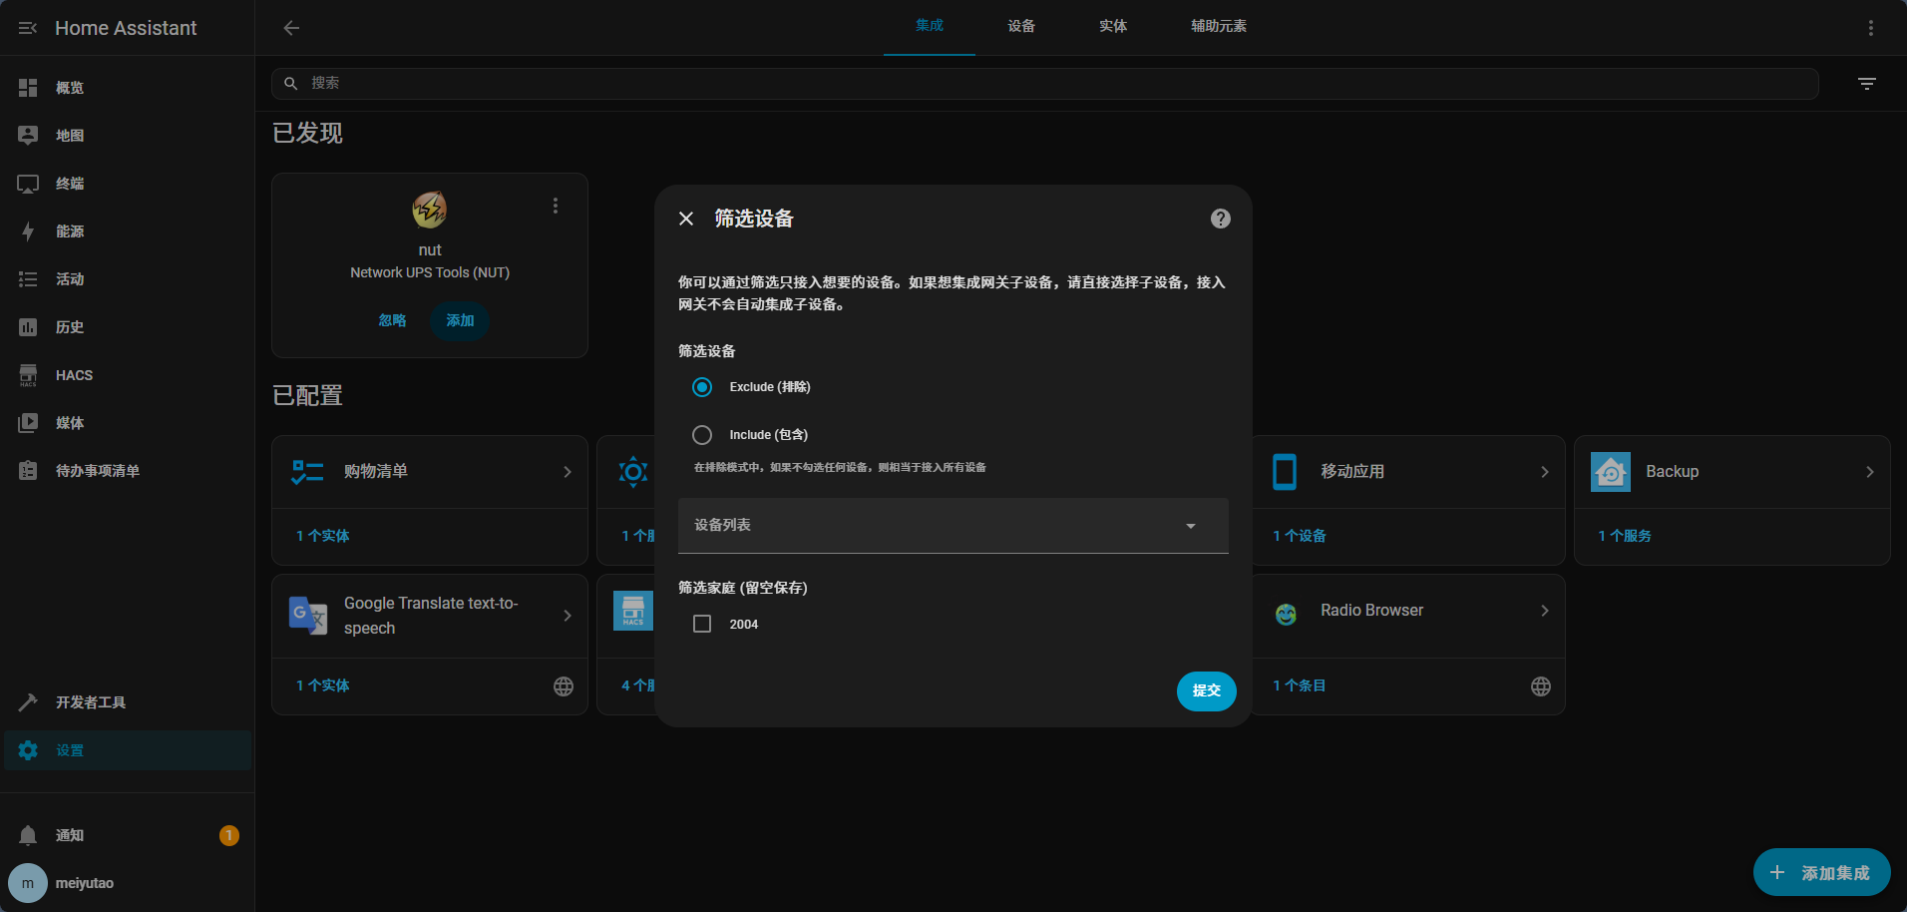Open the filter icon beside search bar
The image size is (1907, 912).
pyautogui.click(x=1866, y=84)
